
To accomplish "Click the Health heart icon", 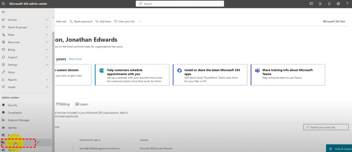I will pyautogui.click(x=4, y=87).
